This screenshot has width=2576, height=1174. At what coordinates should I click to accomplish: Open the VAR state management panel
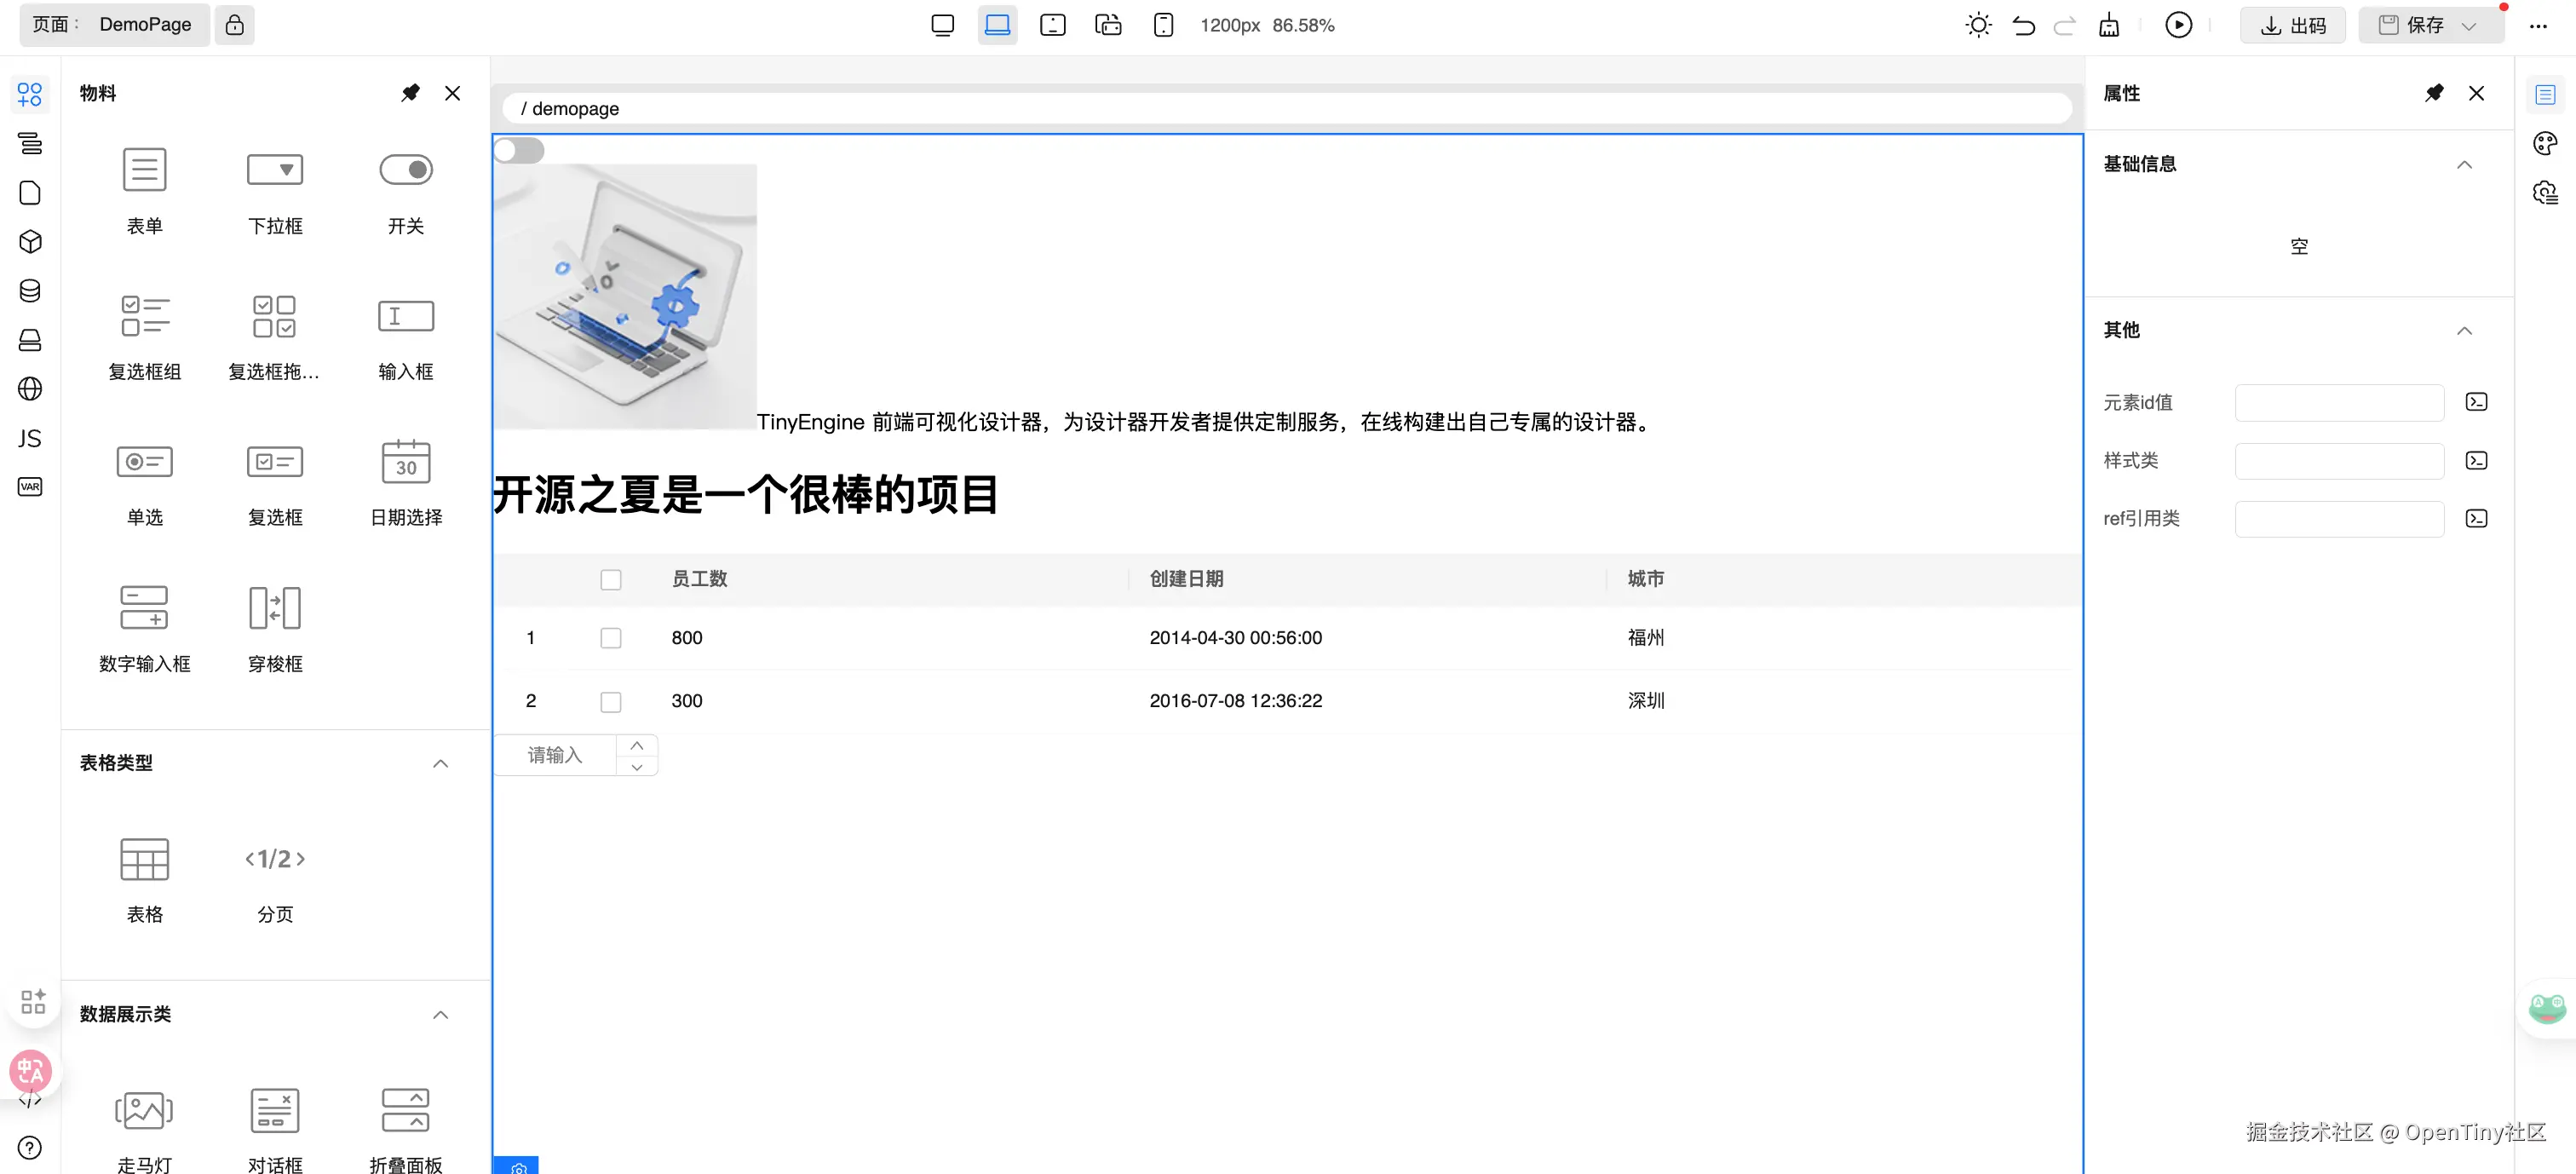coord(30,487)
